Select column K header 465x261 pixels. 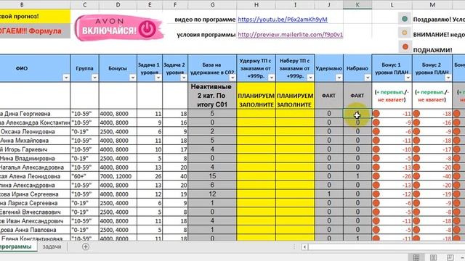click(357, 4)
